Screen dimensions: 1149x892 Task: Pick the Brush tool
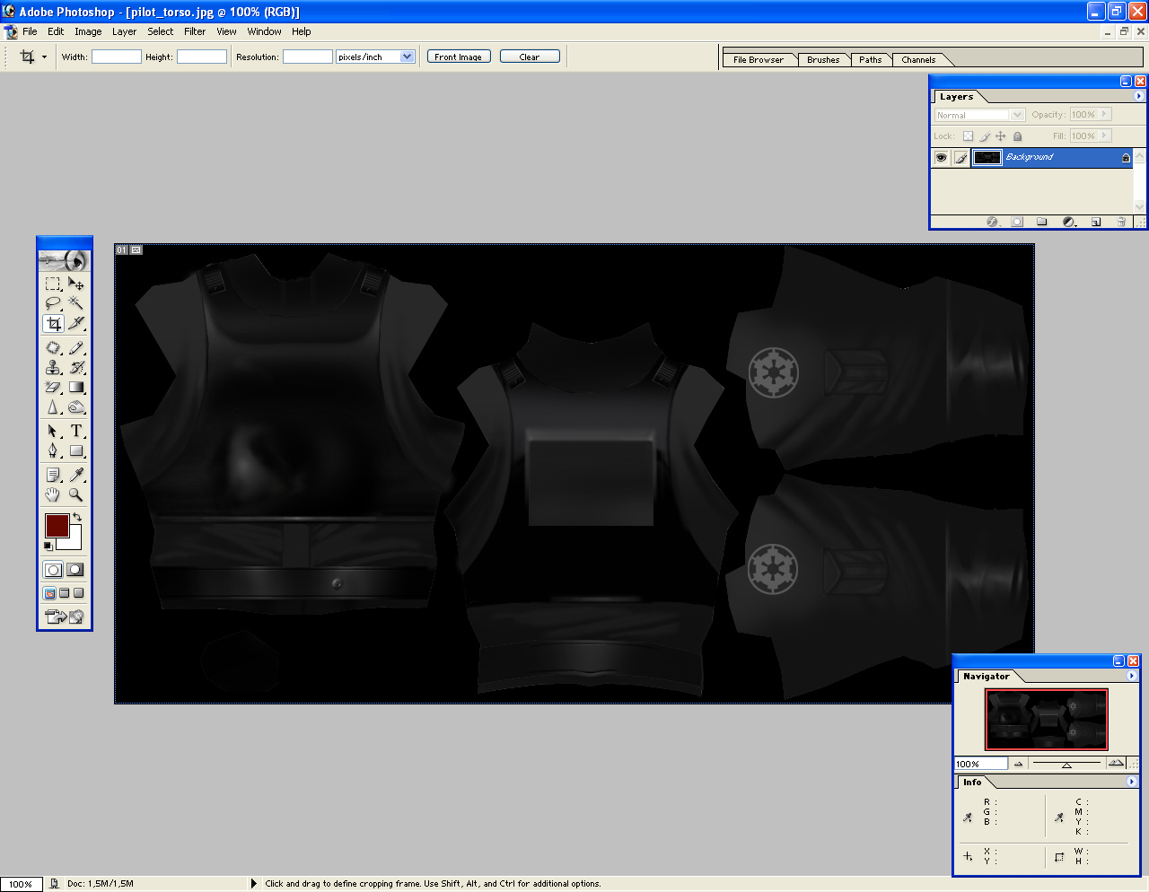click(76, 347)
